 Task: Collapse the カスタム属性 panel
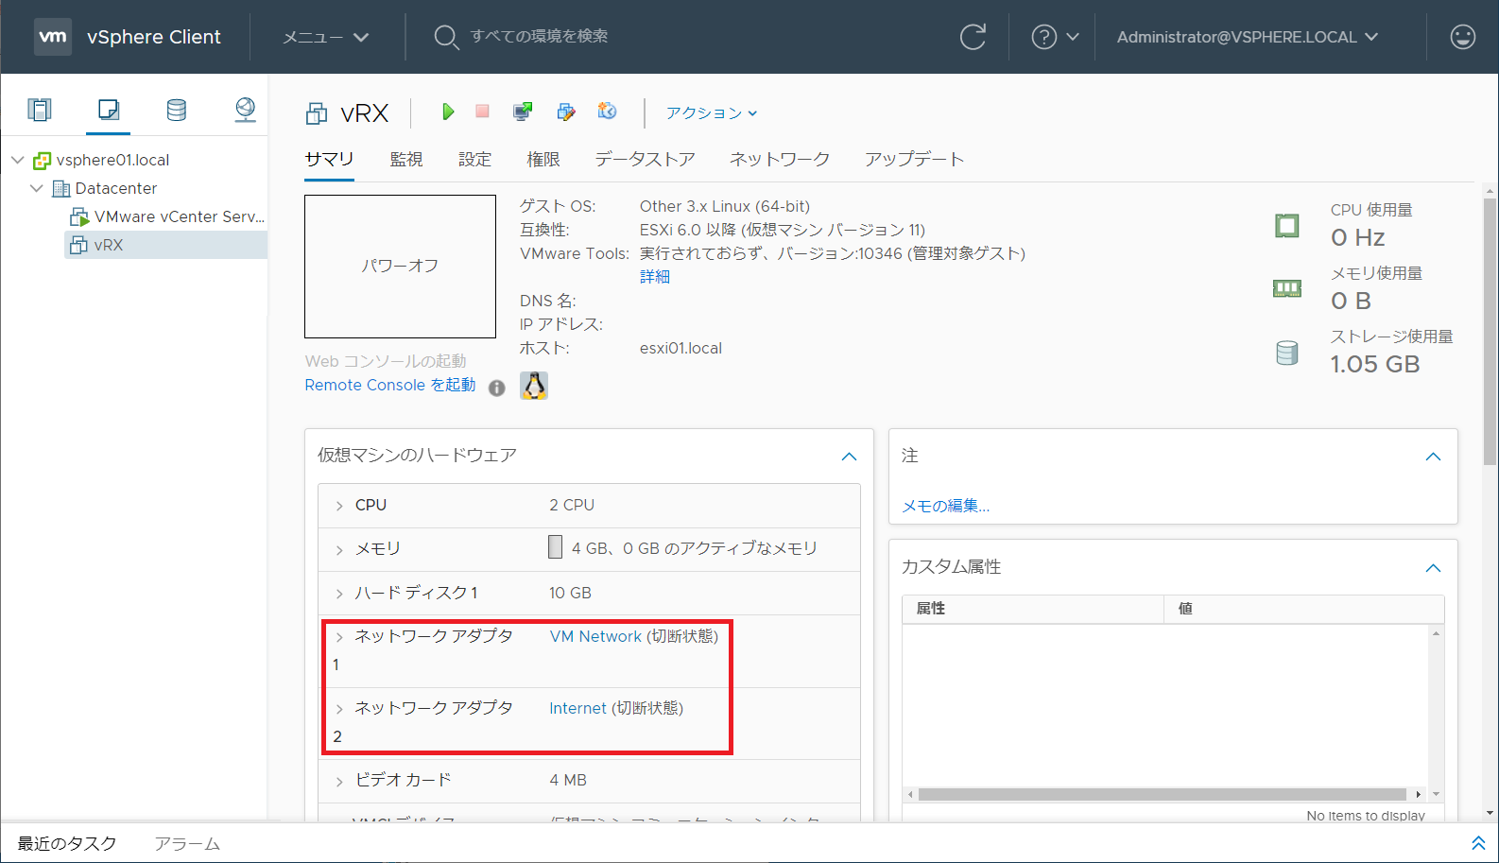click(1433, 568)
